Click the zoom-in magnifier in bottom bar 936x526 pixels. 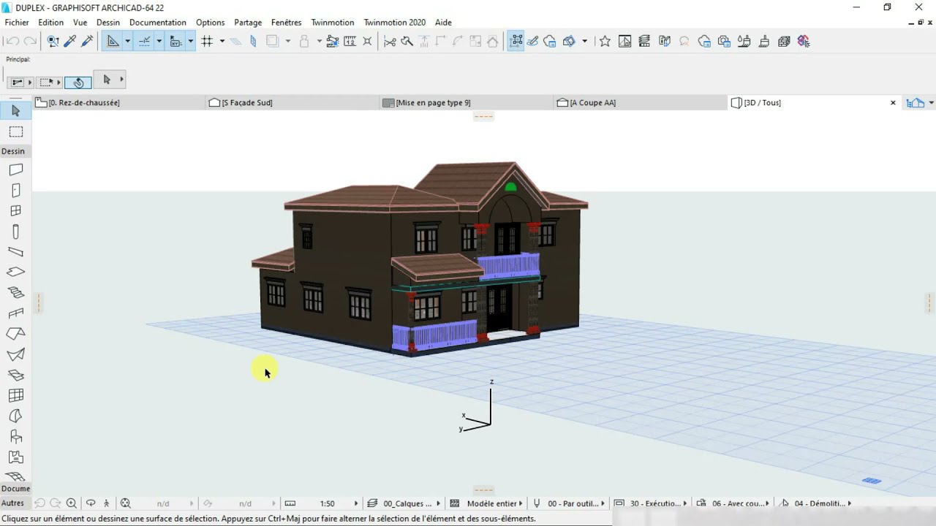point(72,503)
